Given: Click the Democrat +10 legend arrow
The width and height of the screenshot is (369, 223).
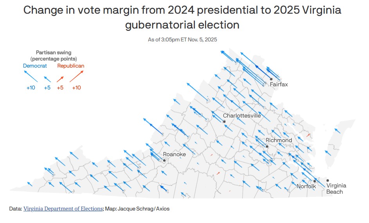Looking at the screenshot, I should [x=31, y=77].
